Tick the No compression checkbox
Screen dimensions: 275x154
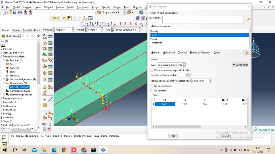click(x=152, y=86)
